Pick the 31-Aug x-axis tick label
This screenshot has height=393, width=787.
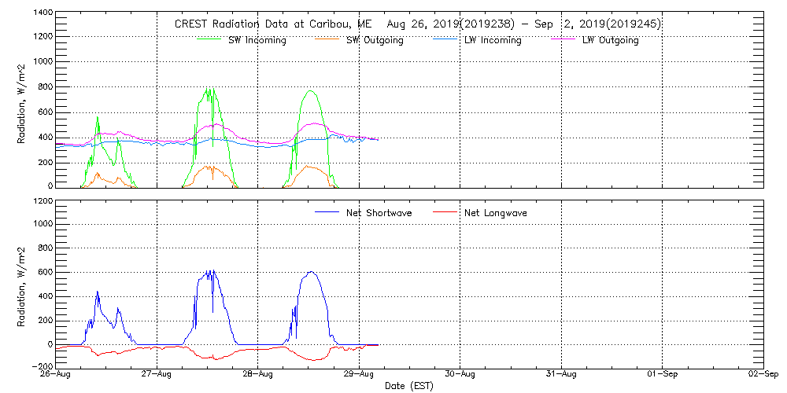(x=561, y=375)
